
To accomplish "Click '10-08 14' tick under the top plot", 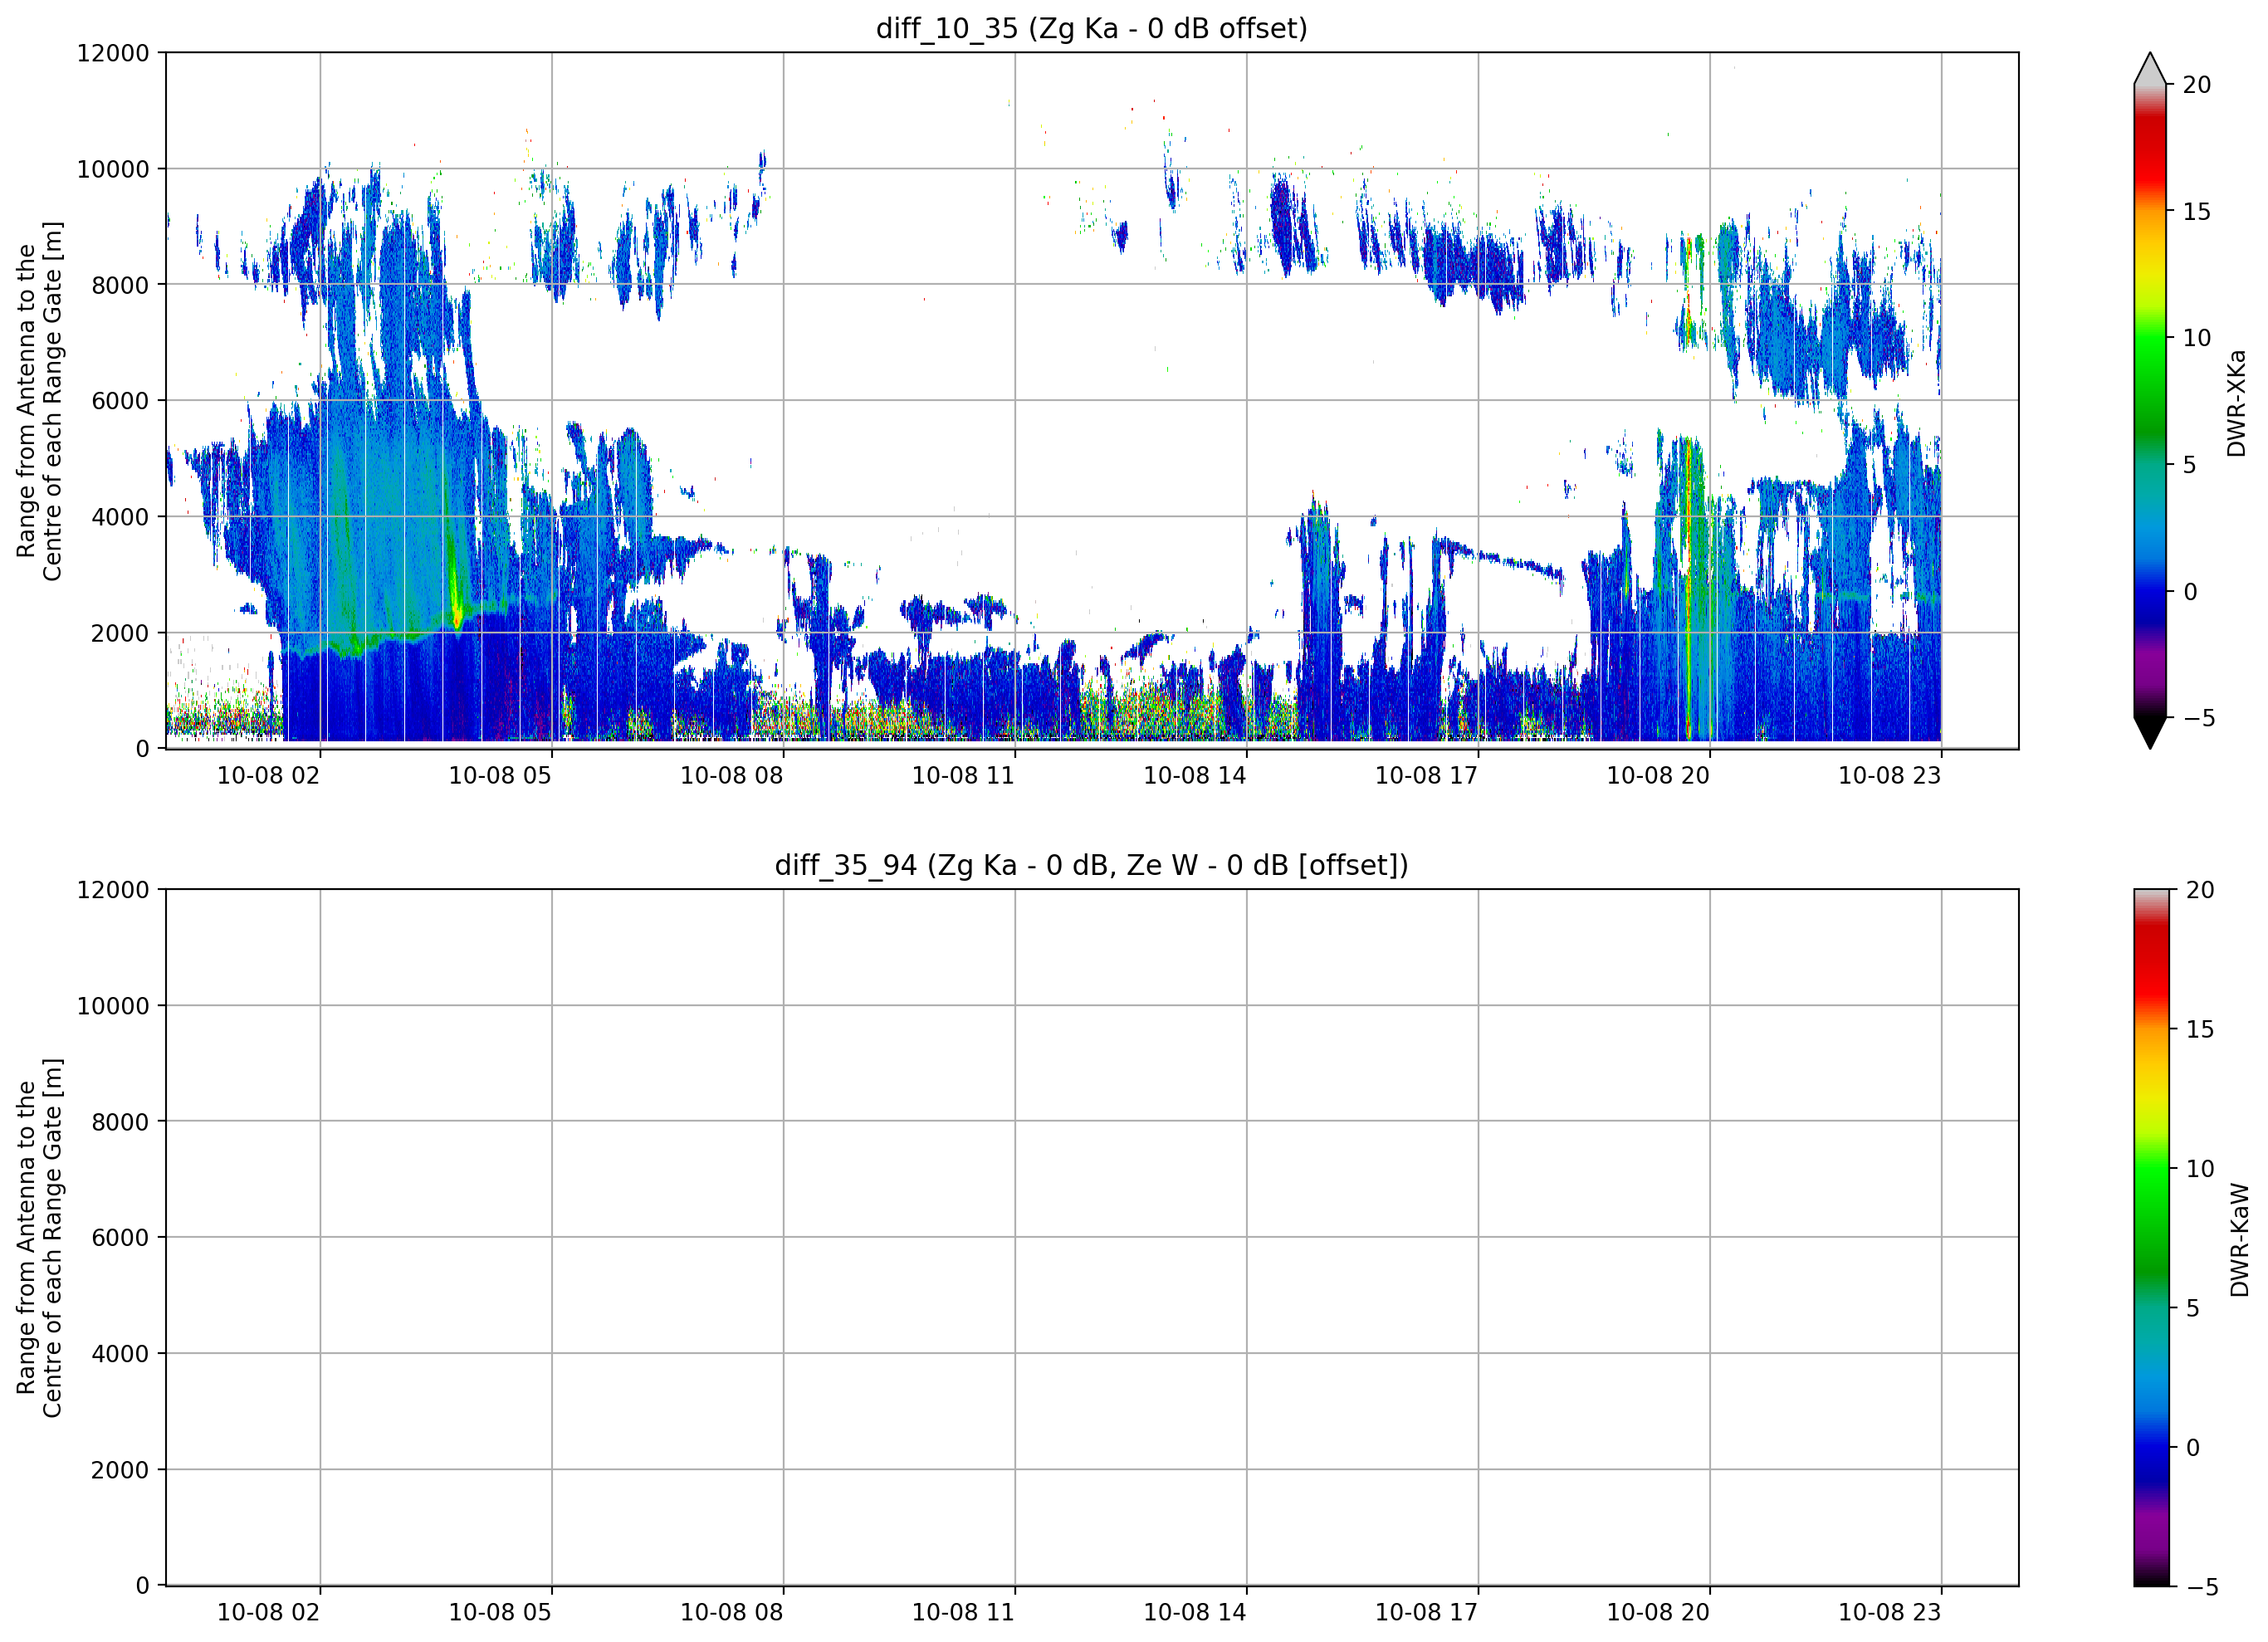I will tap(1195, 775).
